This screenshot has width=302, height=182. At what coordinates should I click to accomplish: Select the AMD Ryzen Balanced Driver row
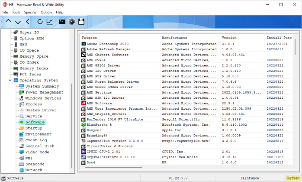(186, 81)
